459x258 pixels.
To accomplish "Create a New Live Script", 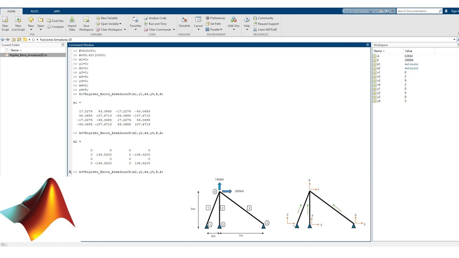I will (18, 24).
